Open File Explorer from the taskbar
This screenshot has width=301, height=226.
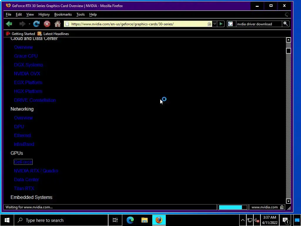click(144, 220)
